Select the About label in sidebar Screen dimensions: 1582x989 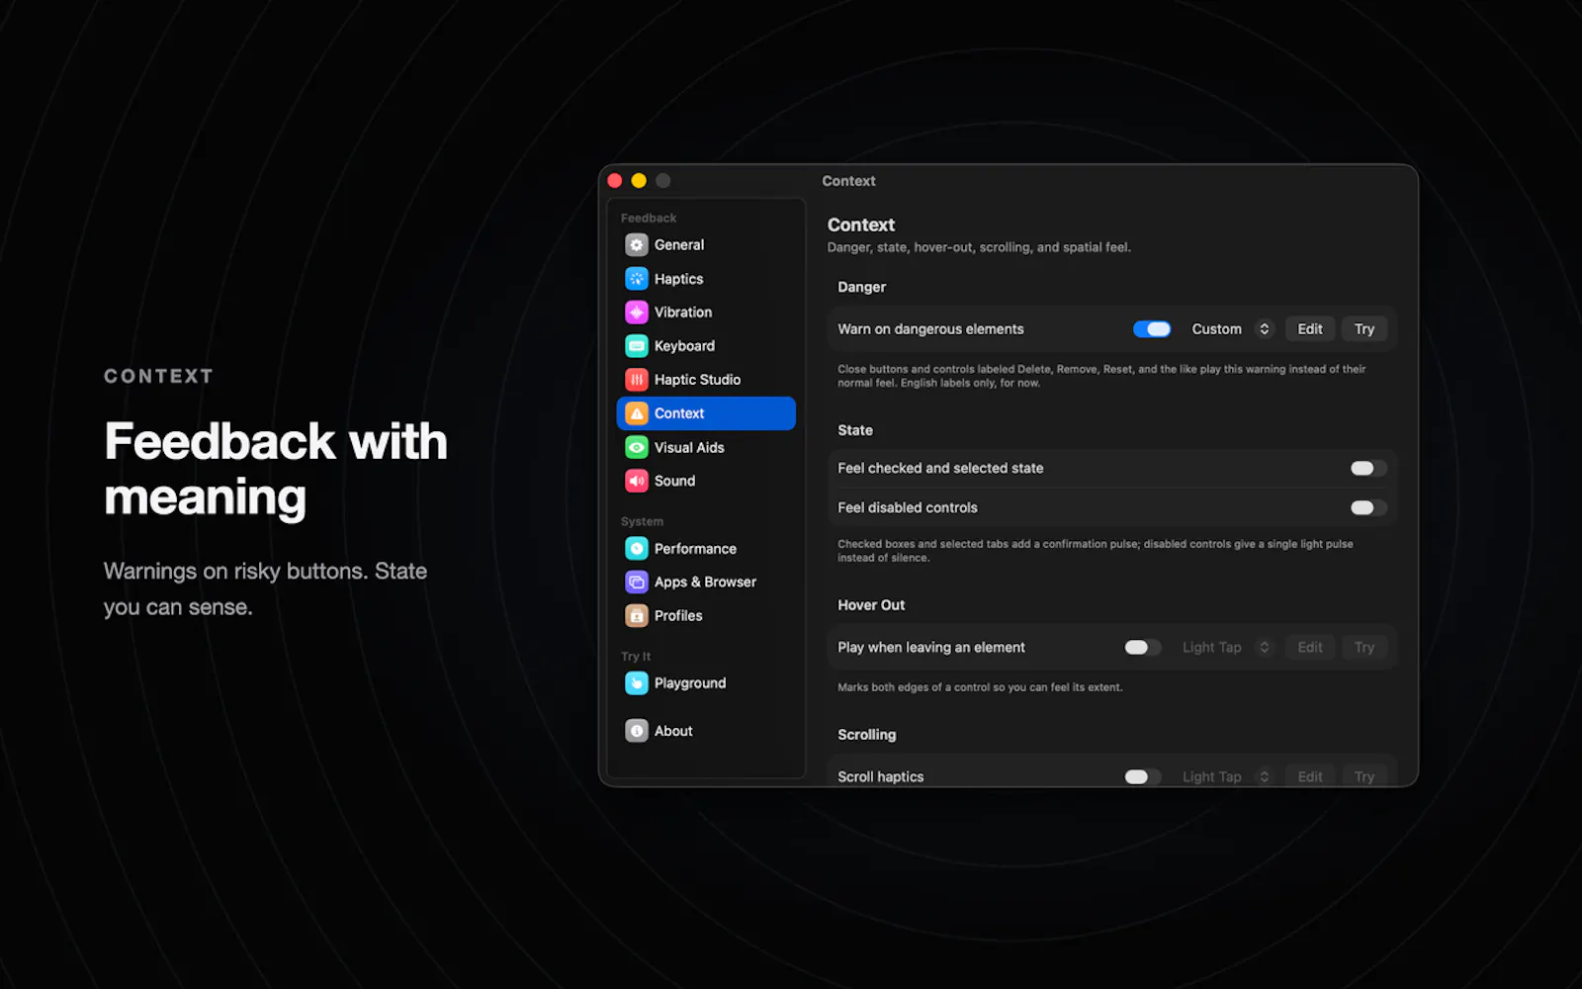[673, 731]
